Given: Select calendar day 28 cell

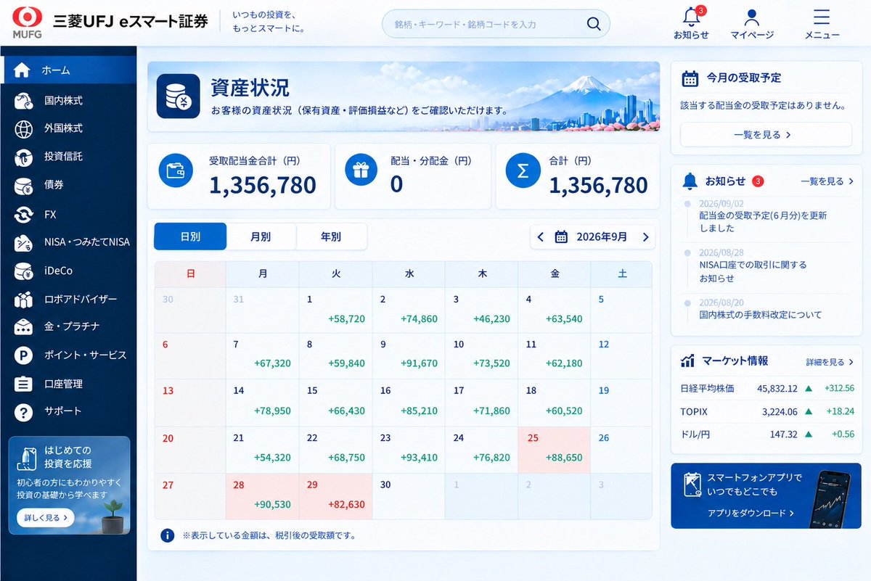Looking at the screenshot, I should 262,496.
